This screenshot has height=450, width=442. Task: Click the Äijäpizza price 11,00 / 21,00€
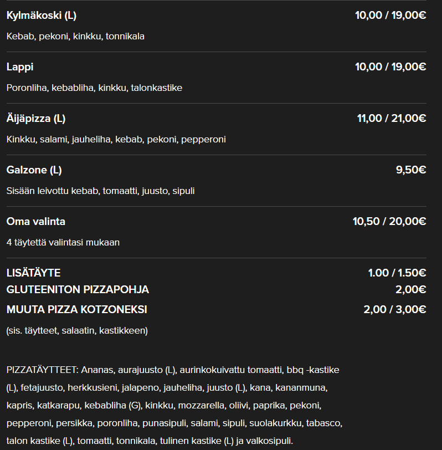point(392,118)
